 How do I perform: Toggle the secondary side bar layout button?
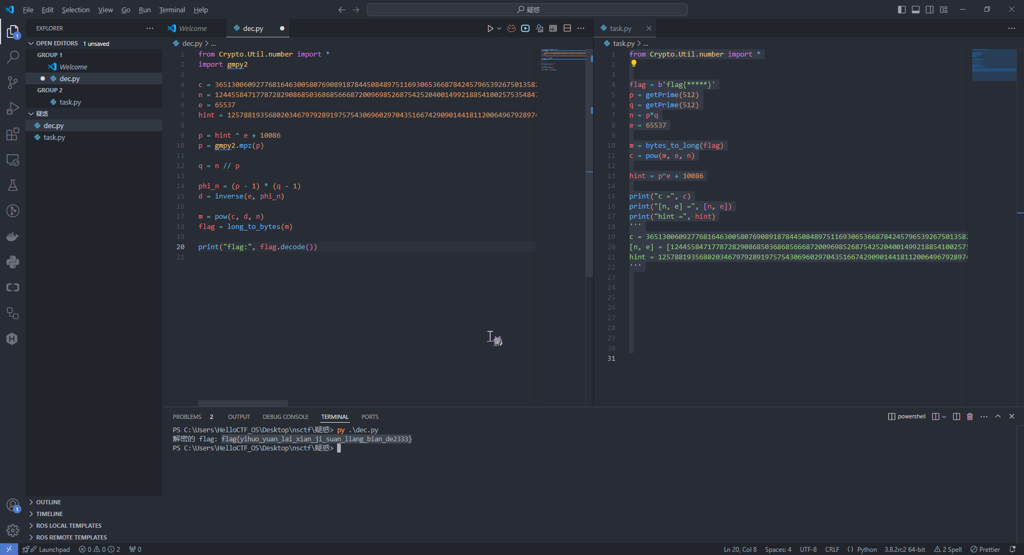(930, 10)
